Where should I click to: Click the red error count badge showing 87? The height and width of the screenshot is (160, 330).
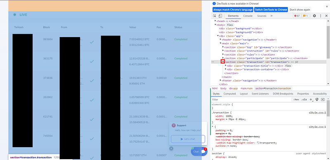coord(297,16)
